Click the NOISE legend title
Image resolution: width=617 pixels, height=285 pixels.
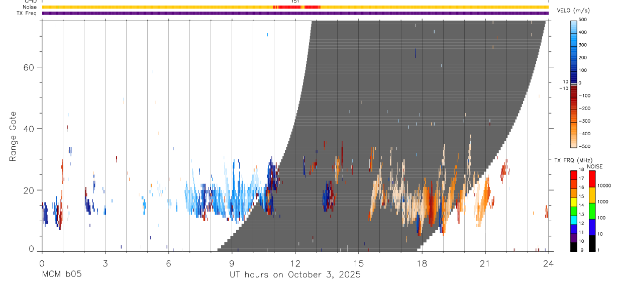coord(595,166)
